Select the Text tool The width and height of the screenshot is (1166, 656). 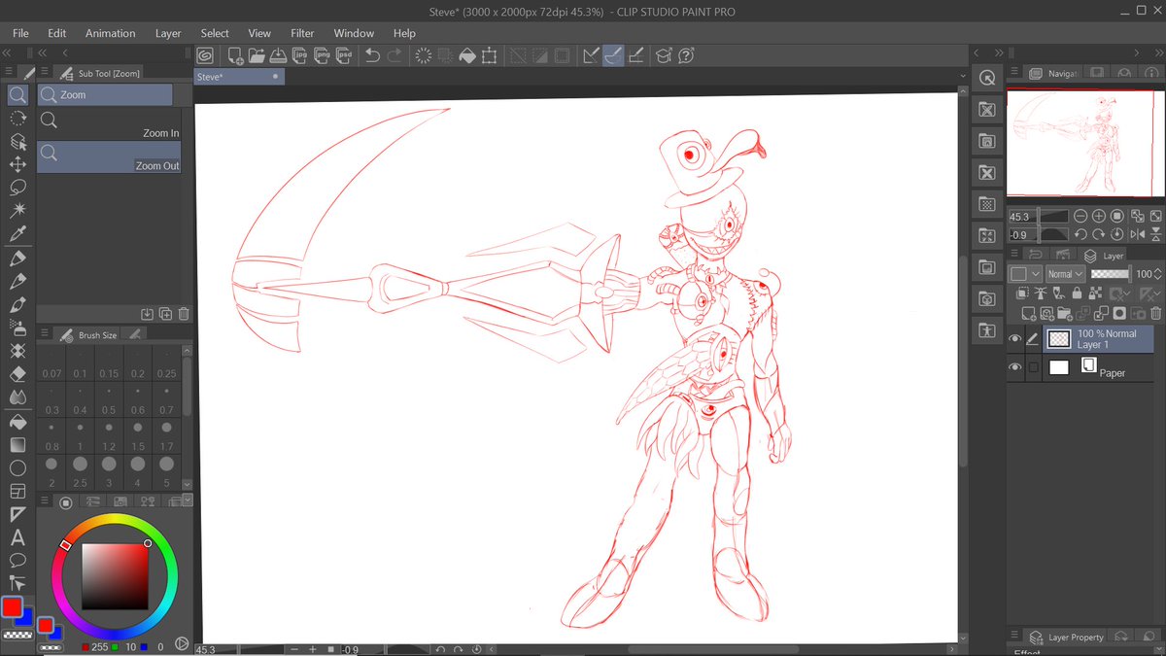click(x=17, y=537)
